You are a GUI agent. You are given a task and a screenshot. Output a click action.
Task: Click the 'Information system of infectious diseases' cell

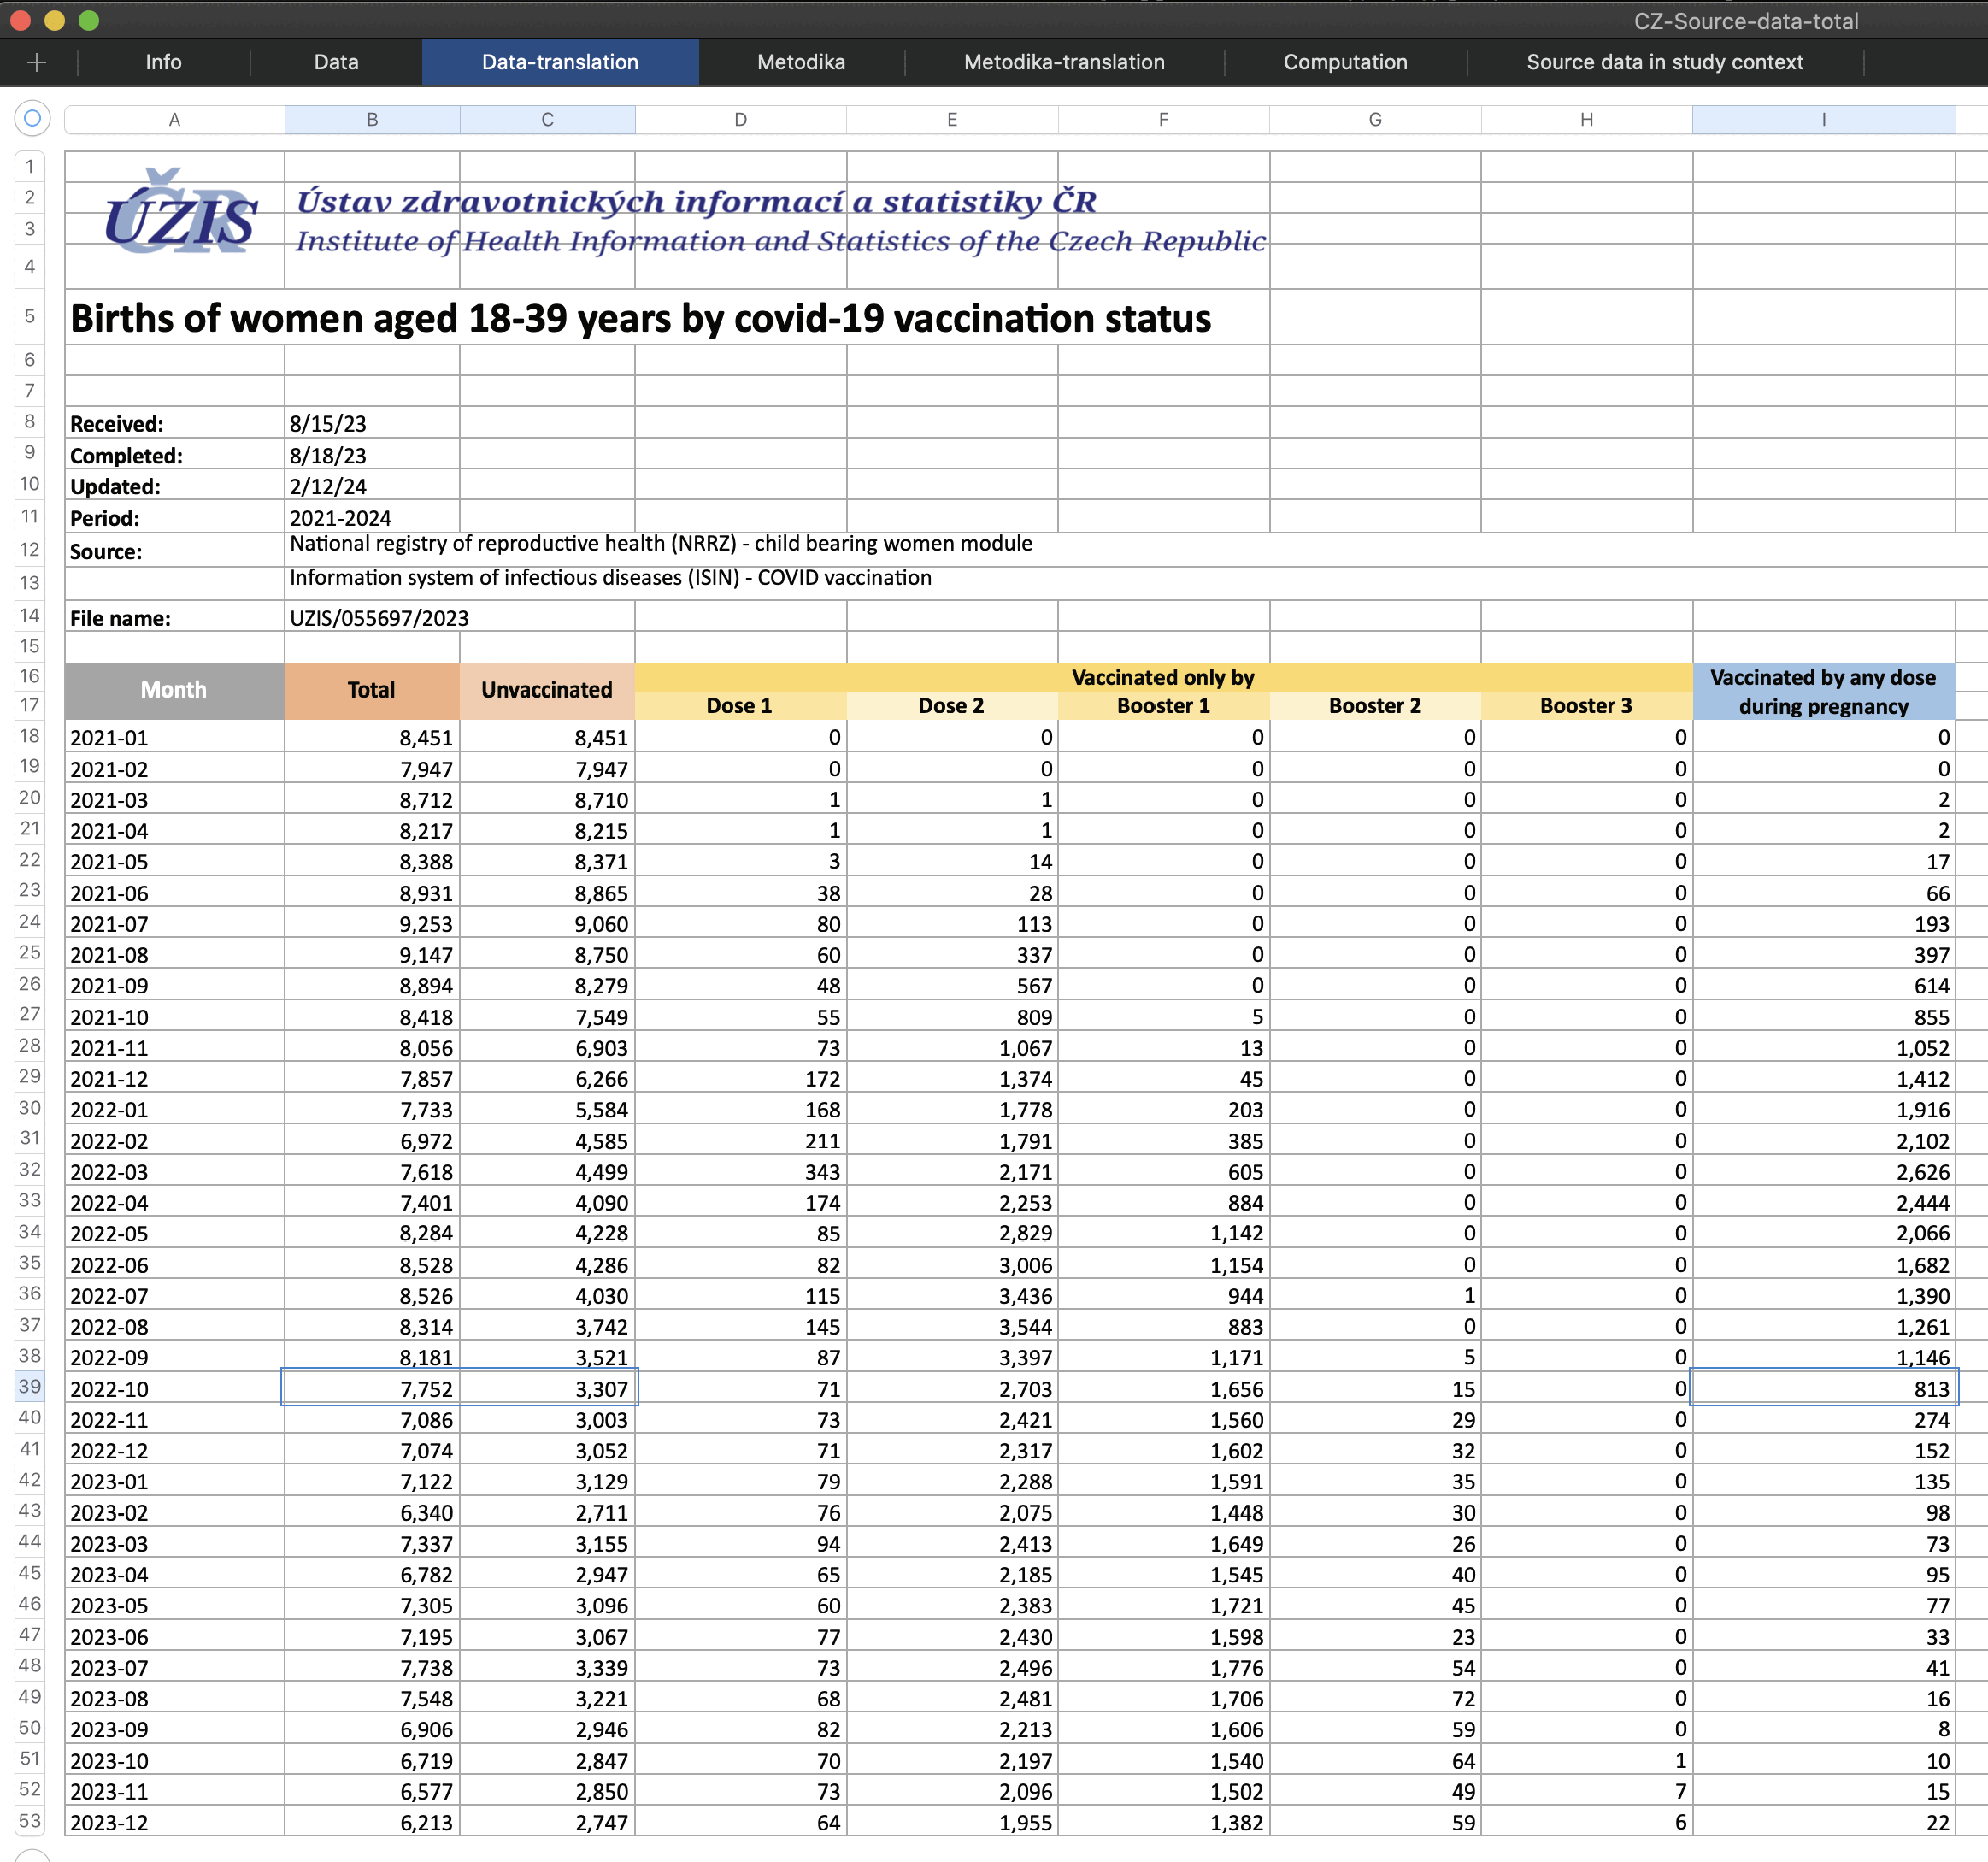pos(610,577)
